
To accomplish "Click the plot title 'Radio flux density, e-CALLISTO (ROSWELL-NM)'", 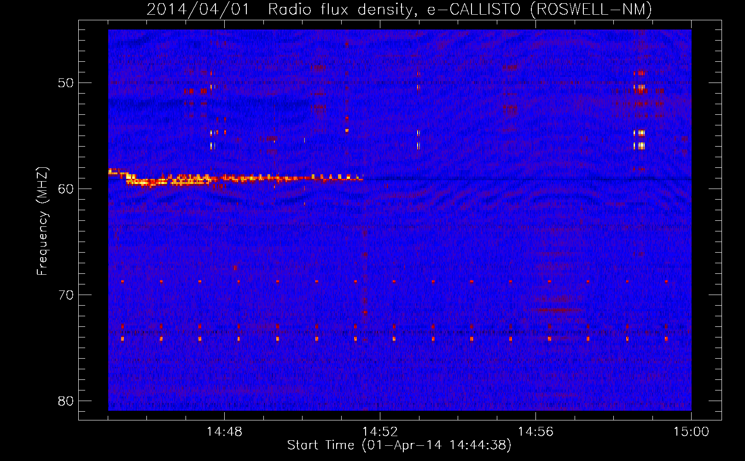I will coord(460,9).
